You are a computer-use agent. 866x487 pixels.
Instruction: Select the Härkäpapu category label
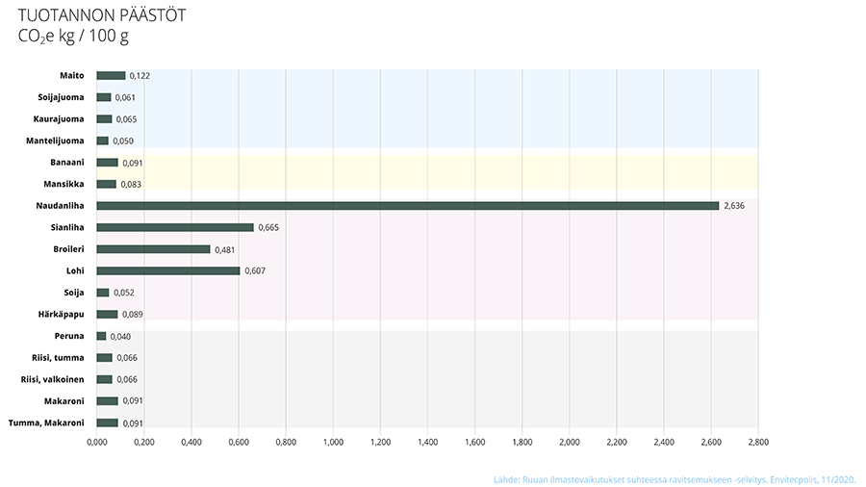pos(63,314)
